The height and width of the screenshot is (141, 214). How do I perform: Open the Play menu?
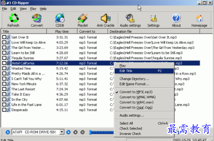click(x=33, y=9)
